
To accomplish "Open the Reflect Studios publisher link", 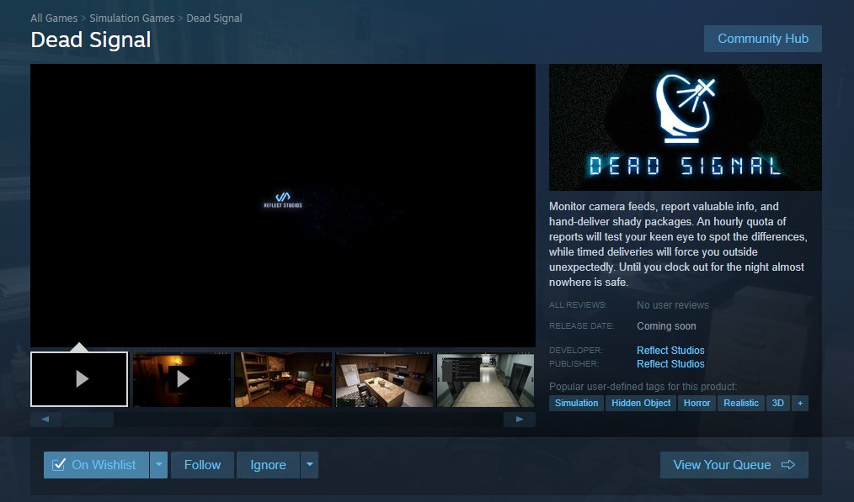I will (x=670, y=364).
